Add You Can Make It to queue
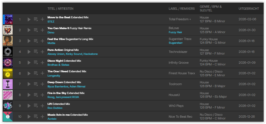 pos(36,30)
